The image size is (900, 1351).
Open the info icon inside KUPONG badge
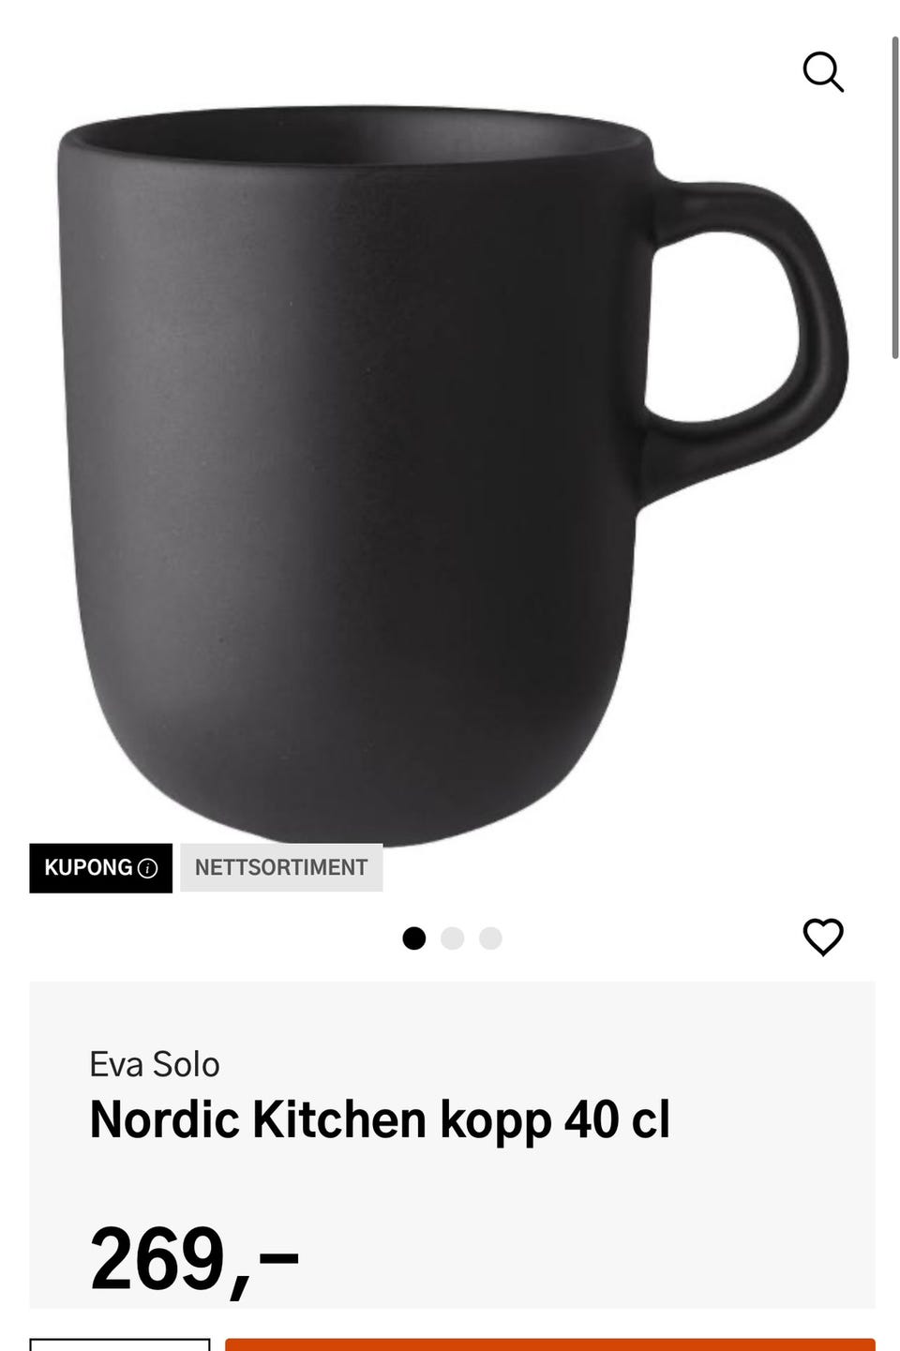pyautogui.click(x=147, y=868)
